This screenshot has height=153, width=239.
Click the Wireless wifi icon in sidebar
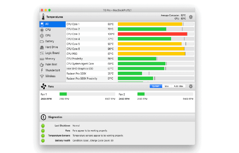(42, 76)
